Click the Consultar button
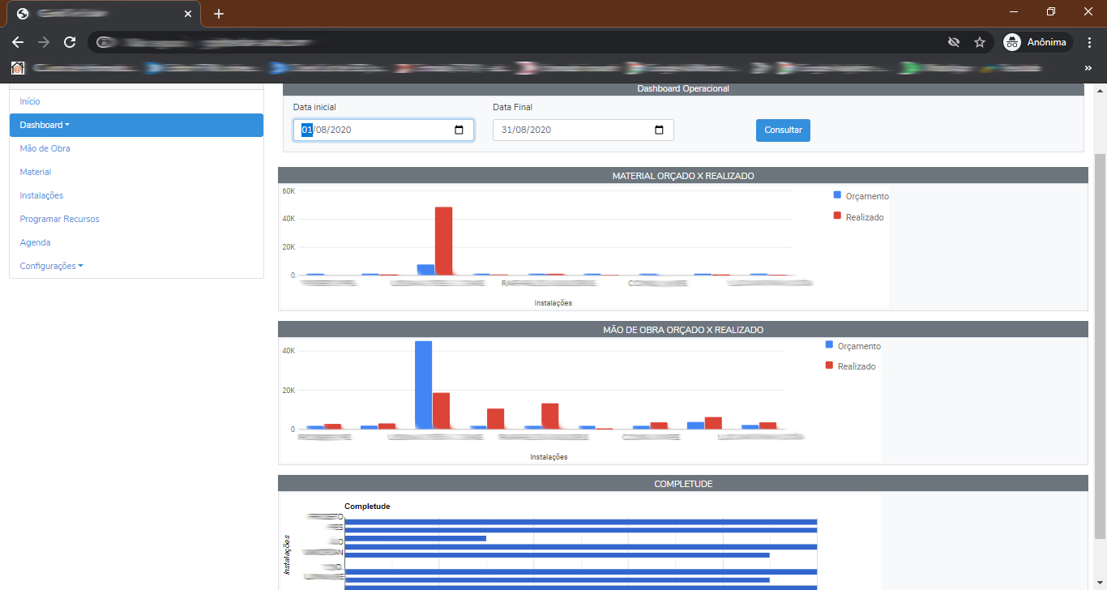The height and width of the screenshot is (590, 1107). click(x=782, y=130)
